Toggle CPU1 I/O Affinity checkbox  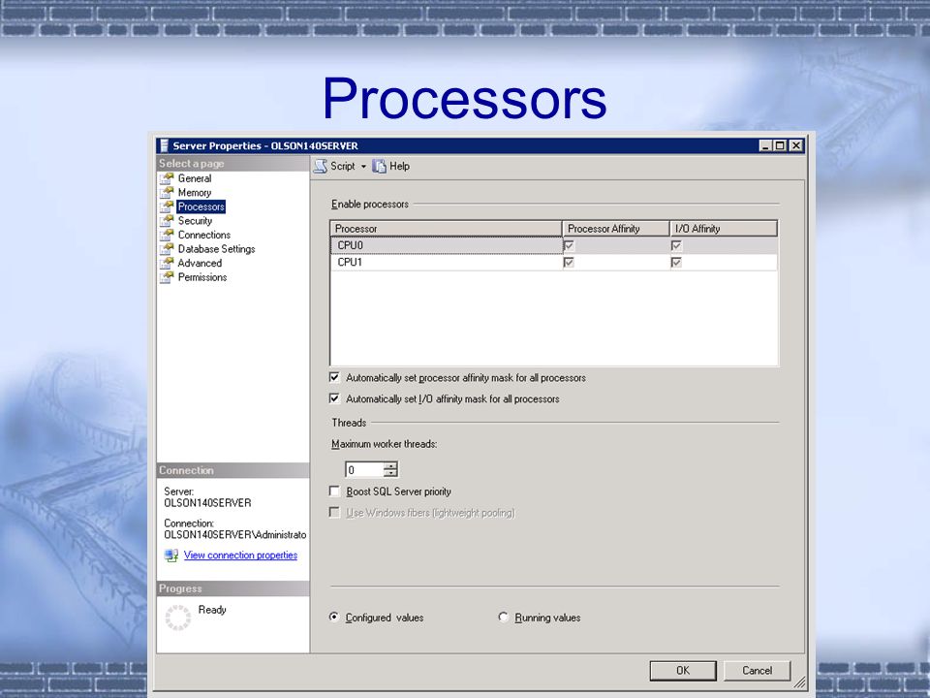[676, 263]
